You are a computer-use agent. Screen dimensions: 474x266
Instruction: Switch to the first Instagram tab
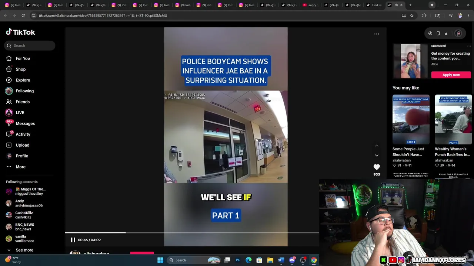click(12, 5)
